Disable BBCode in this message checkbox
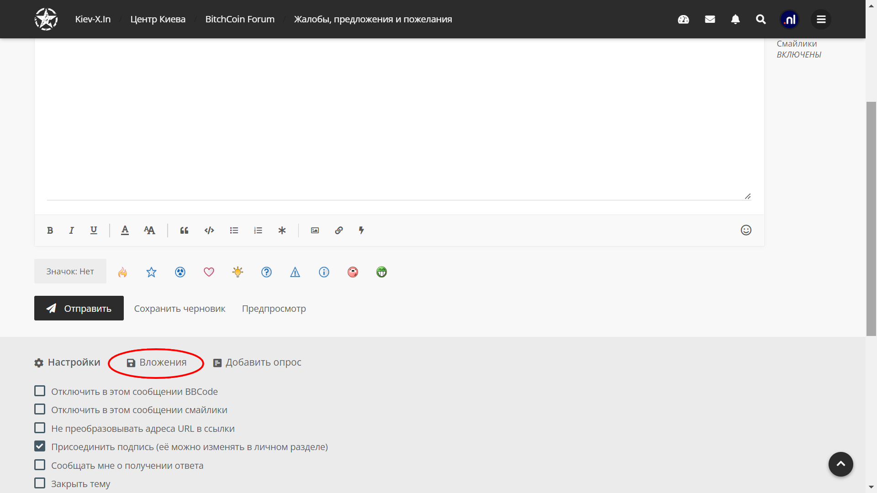Viewport: 877px width, 493px height. [40, 391]
